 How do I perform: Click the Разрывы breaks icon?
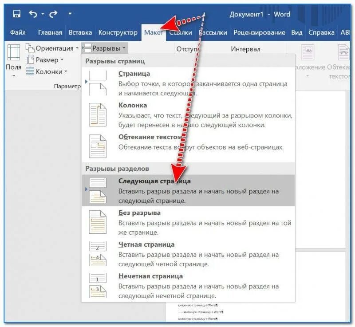coord(87,48)
